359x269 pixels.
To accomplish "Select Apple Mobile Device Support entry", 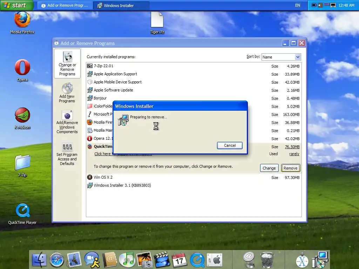I will pyautogui.click(x=194, y=82).
